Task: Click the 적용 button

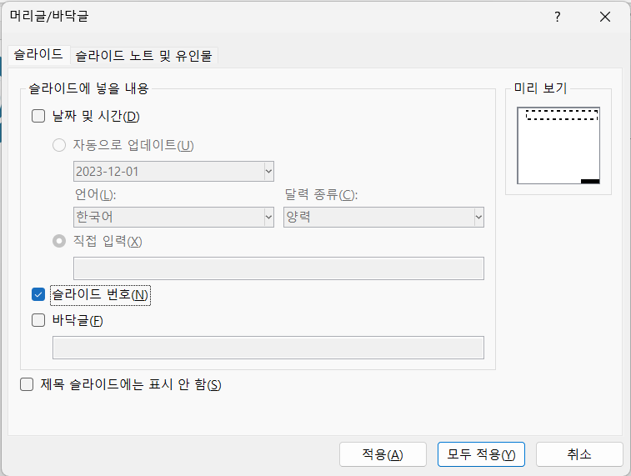Action: (383, 454)
